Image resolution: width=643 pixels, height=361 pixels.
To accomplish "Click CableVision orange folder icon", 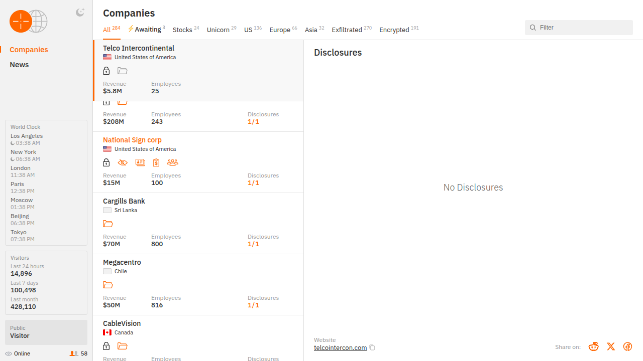I will 123,346.
